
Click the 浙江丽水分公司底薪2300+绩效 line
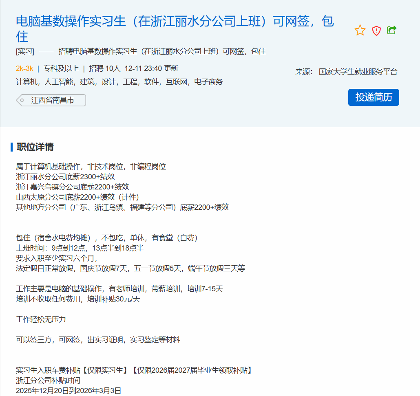[65, 177]
